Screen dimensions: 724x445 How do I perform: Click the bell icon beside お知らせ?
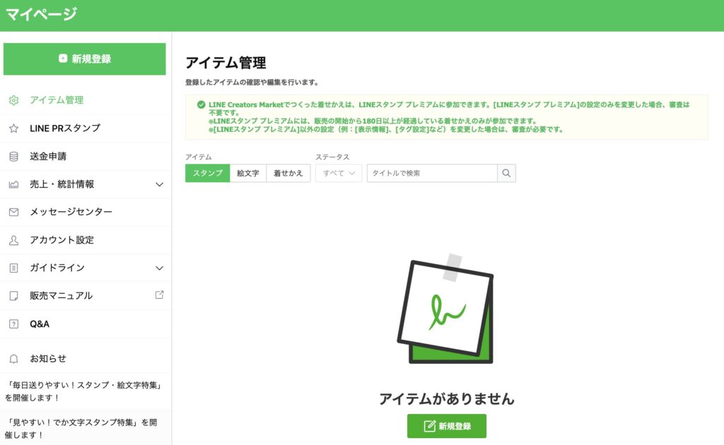14,359
